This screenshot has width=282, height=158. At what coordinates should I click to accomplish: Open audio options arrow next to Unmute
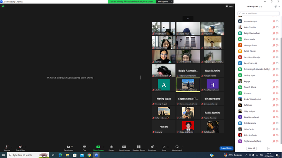[x=11, y=147]
